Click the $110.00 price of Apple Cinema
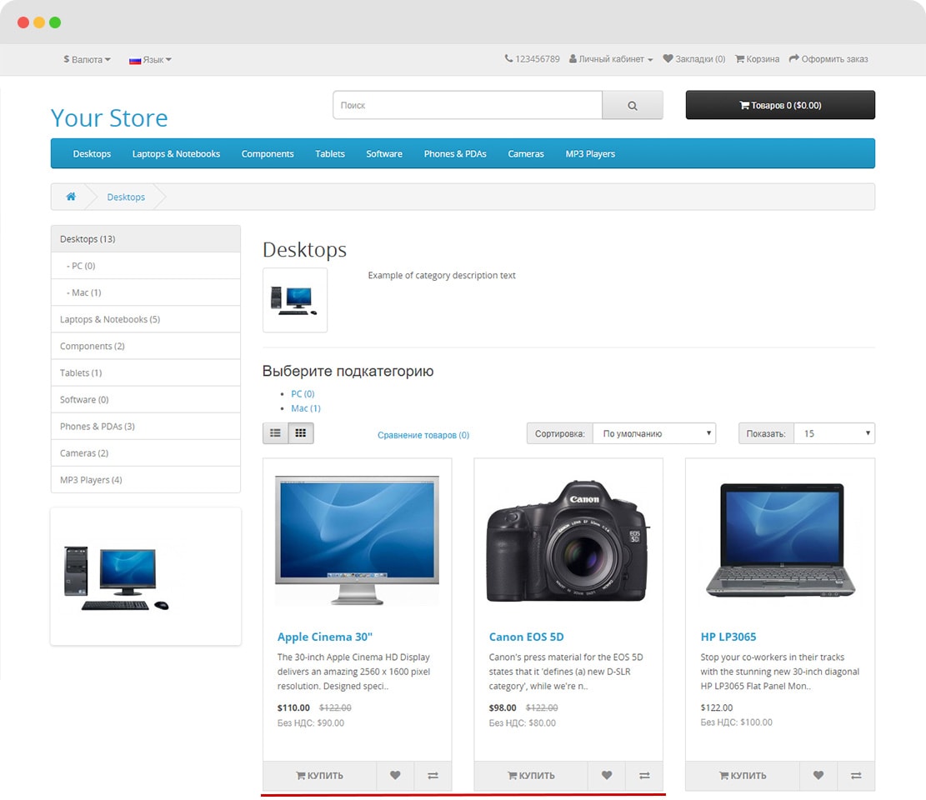The height and width of the screenshot is (800, 926). pos(293,707)
